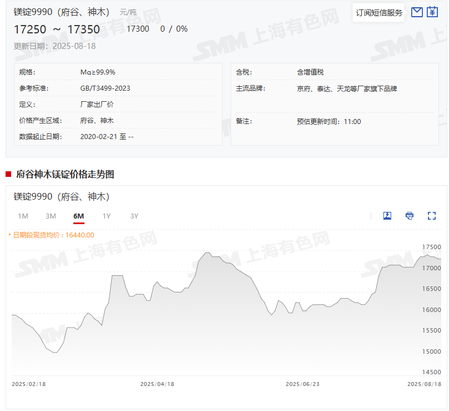Click the GB/T3499-2023 reference standard value
Image resolution: width=449 pixels, height=411 pixels.
(x=105, y=88)
